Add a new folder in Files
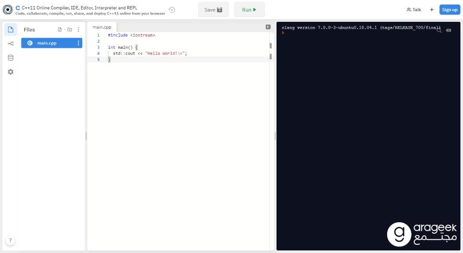Image resolution: width=463 pixels, height=253 pixels. click(x=70, y=29)
